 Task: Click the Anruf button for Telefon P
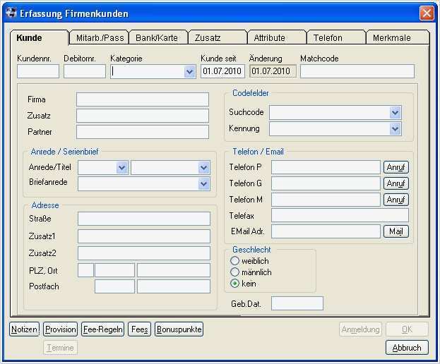[x=396, y=167]
